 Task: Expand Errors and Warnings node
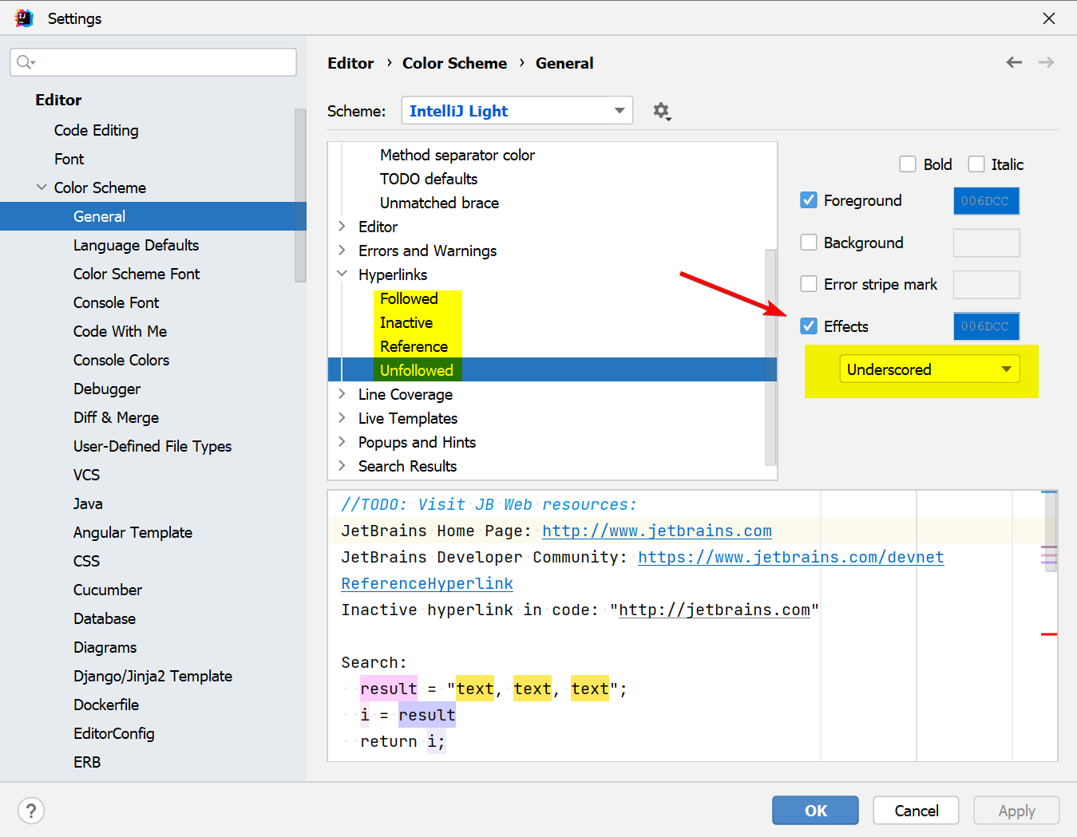coord(343,251)
